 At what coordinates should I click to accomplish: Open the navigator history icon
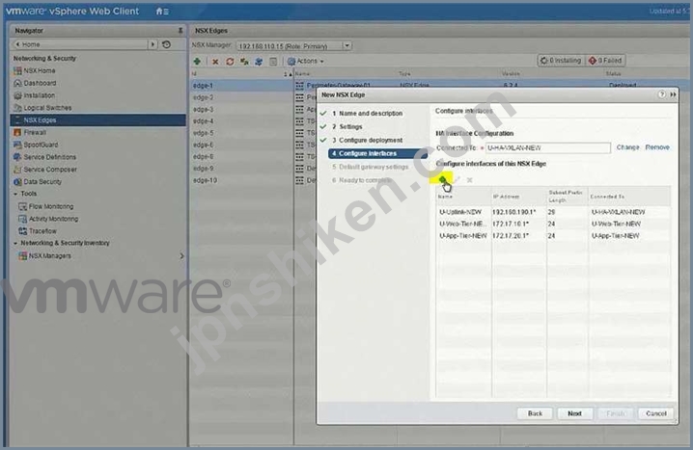click(167, 44)
